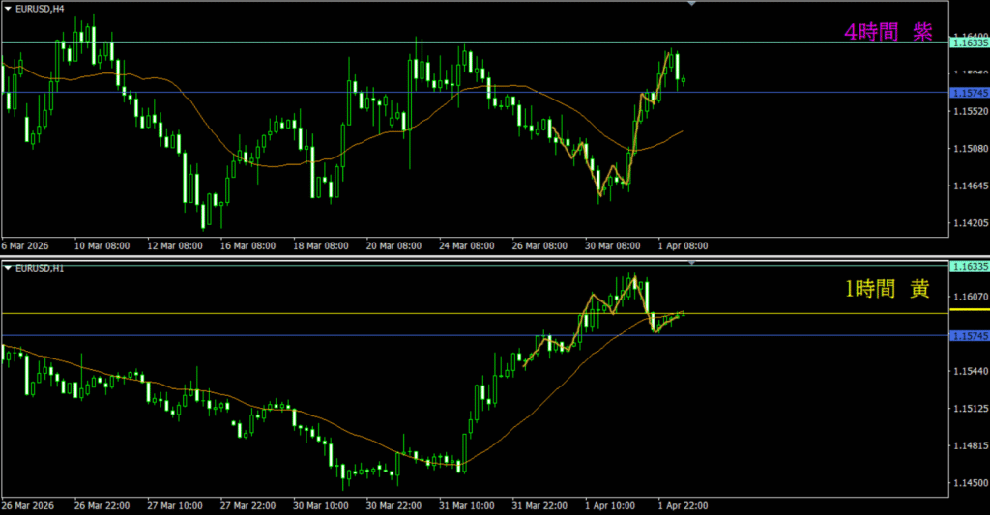Click the magenta 4時間 紫 text label

point(888,32)
